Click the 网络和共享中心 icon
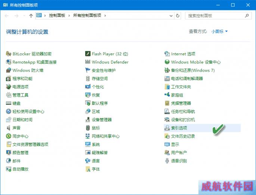Image resolution: width=256 pixels, height=195 pixels. click(x=88, y=136)
